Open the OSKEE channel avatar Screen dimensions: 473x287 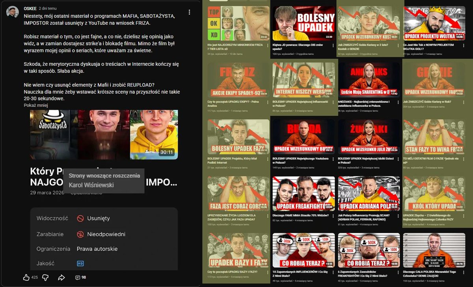13,12
